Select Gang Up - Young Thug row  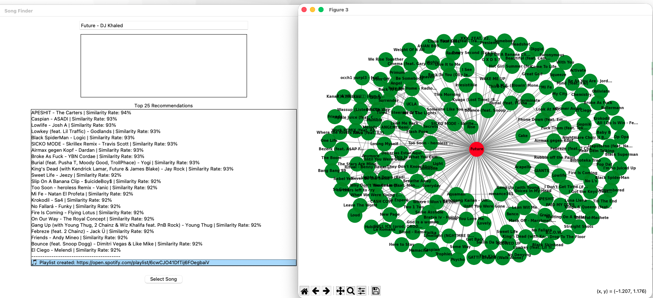[x=164, y=225]
